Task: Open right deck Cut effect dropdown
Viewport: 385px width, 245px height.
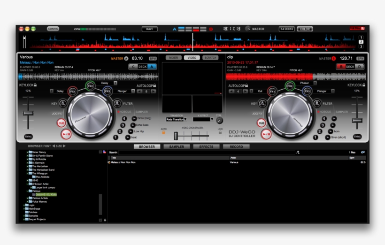Action: [x=251, y=91]
